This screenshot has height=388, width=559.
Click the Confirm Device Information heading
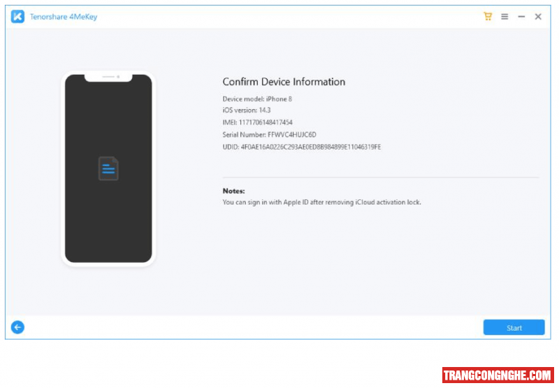[x=284, y=82]
